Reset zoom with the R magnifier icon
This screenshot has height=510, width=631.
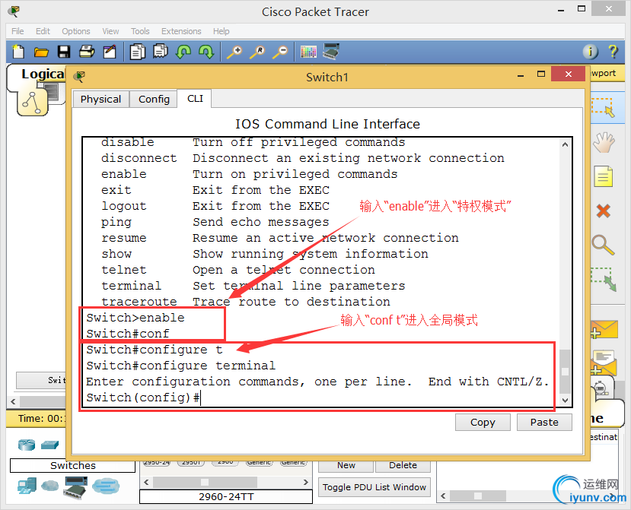point(257,52)
